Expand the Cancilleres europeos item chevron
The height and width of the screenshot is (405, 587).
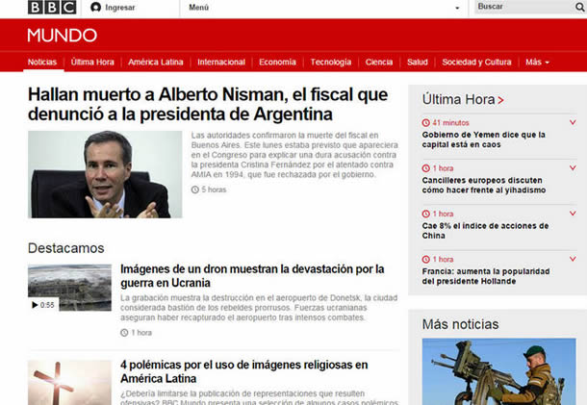(573, 168)
